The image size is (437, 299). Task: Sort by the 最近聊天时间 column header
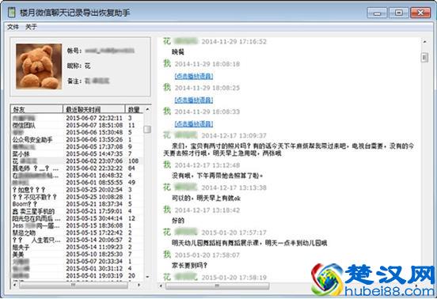[94, 109]
